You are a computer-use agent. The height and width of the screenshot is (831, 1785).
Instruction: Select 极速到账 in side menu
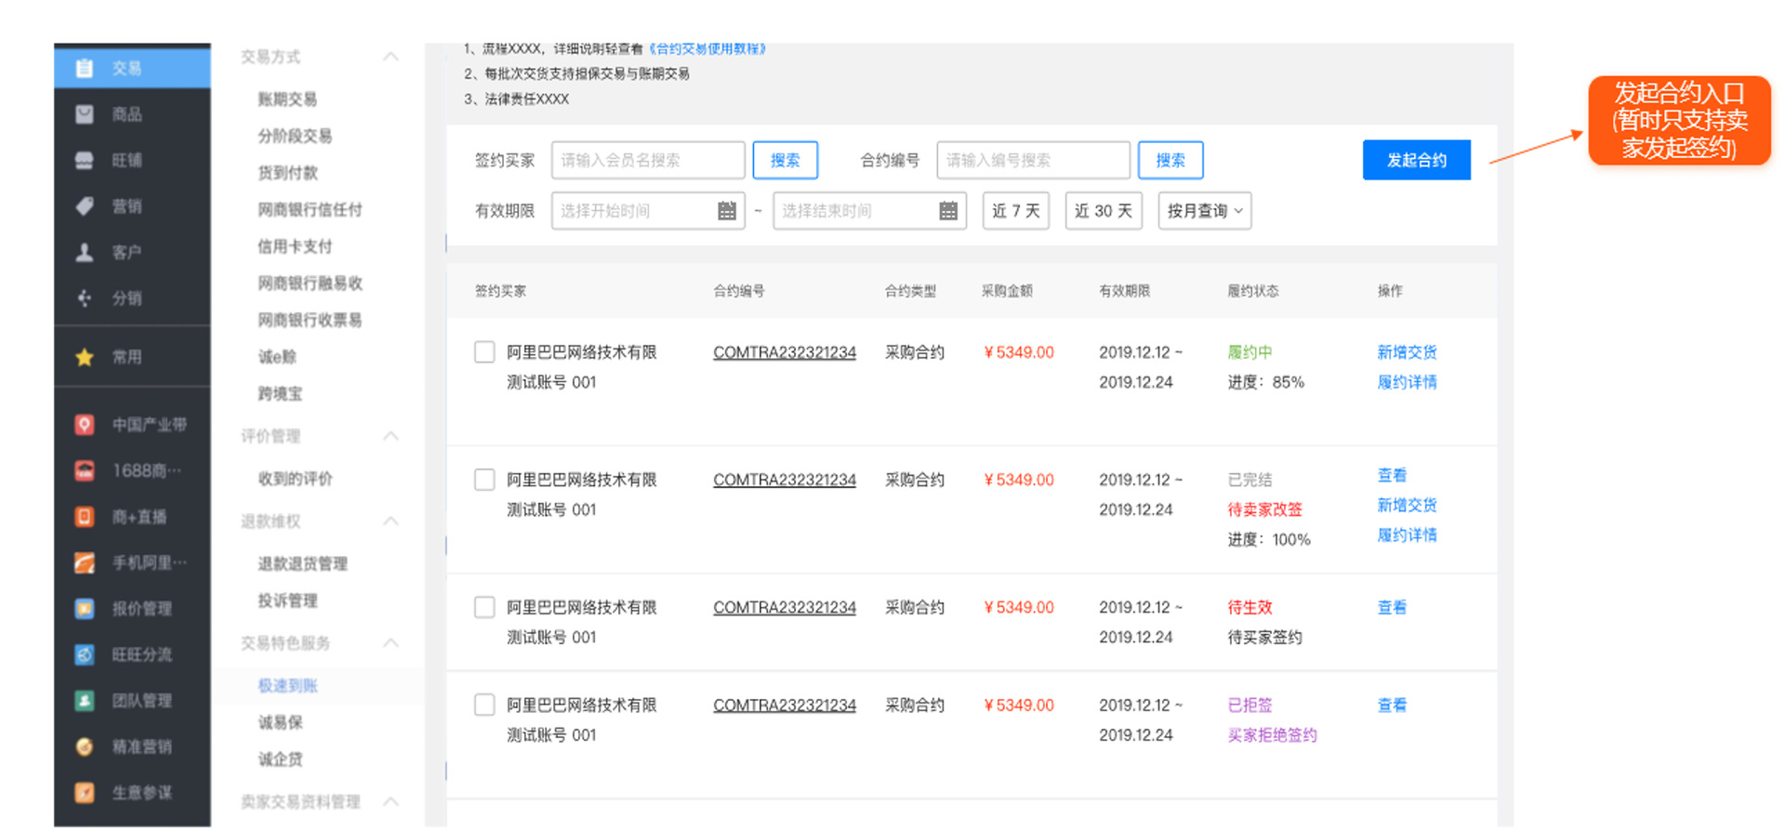[x=287, y=686]
